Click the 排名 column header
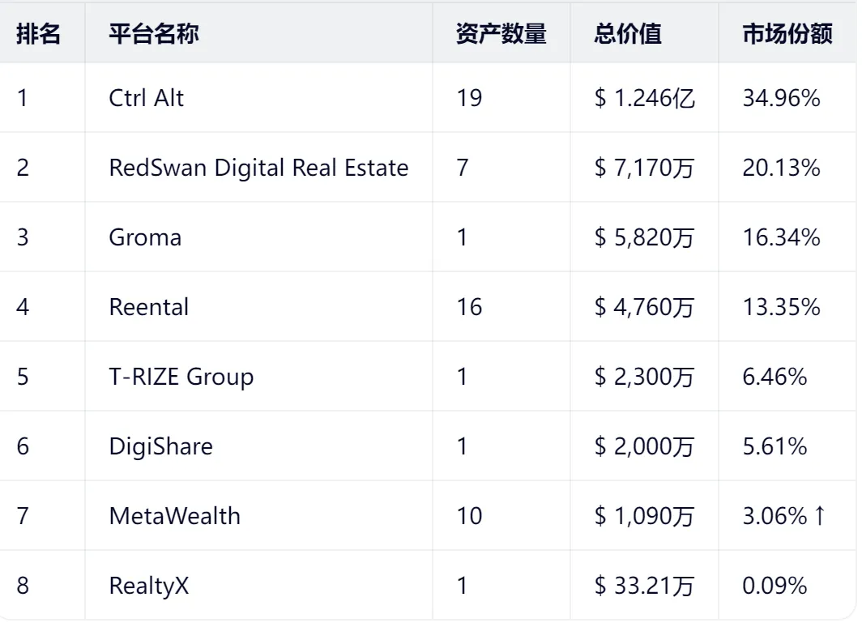Screen dimensions: 862x627 (38, 33)
